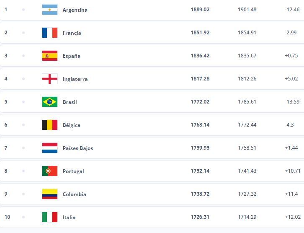Click the España flag icon

[x=50, y=56]
